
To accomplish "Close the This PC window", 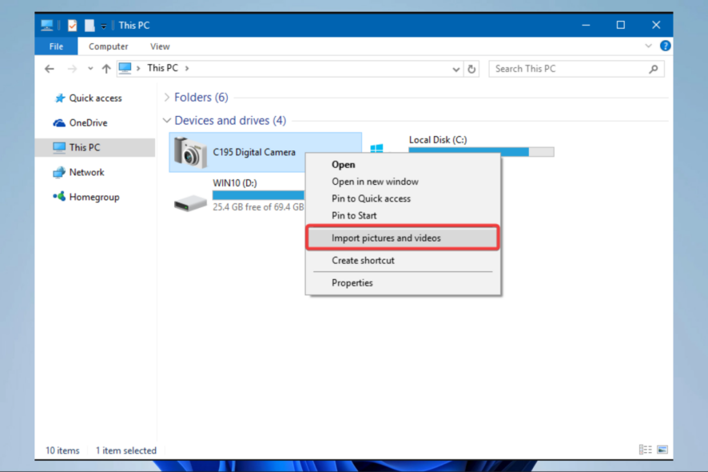I will (656, 26).
